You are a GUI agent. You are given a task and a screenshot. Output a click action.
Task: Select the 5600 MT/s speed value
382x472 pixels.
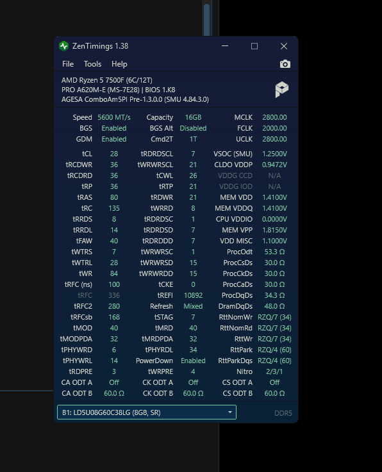(x=114, y=117)
